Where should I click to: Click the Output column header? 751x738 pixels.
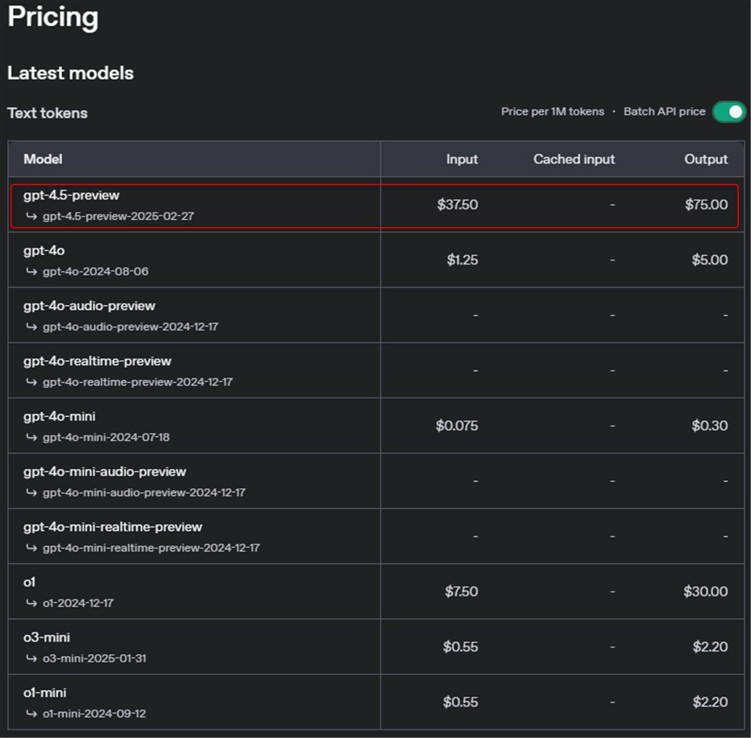coord(706,159)
